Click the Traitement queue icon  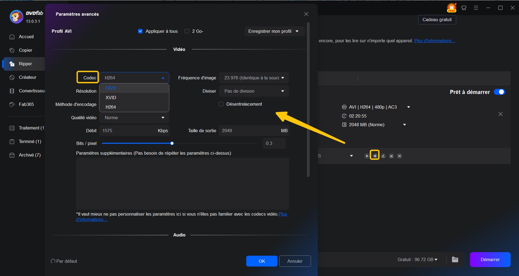point(12,128)
